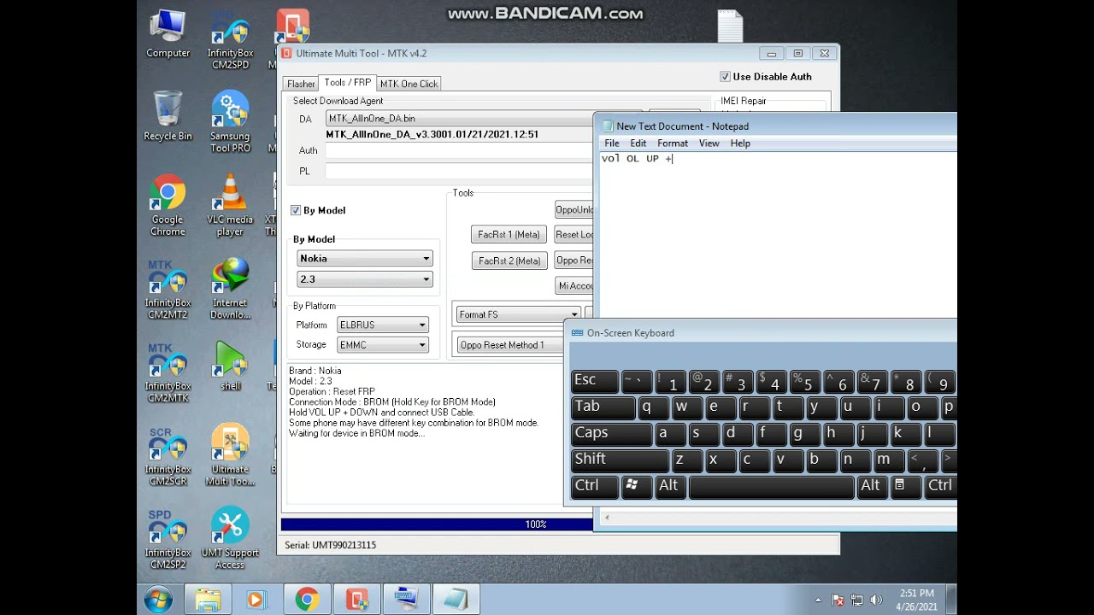Open UMT Support Access shortcut

click(x=230, y=538)
